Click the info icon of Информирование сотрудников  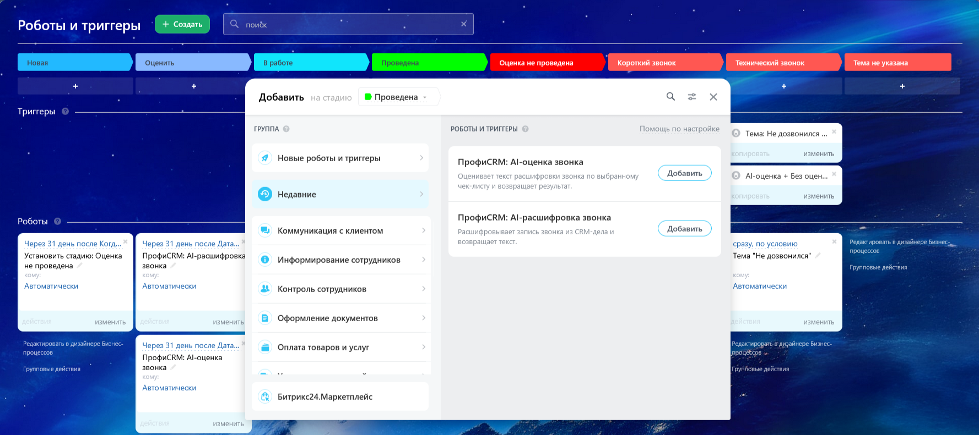(x=265, y=260)
